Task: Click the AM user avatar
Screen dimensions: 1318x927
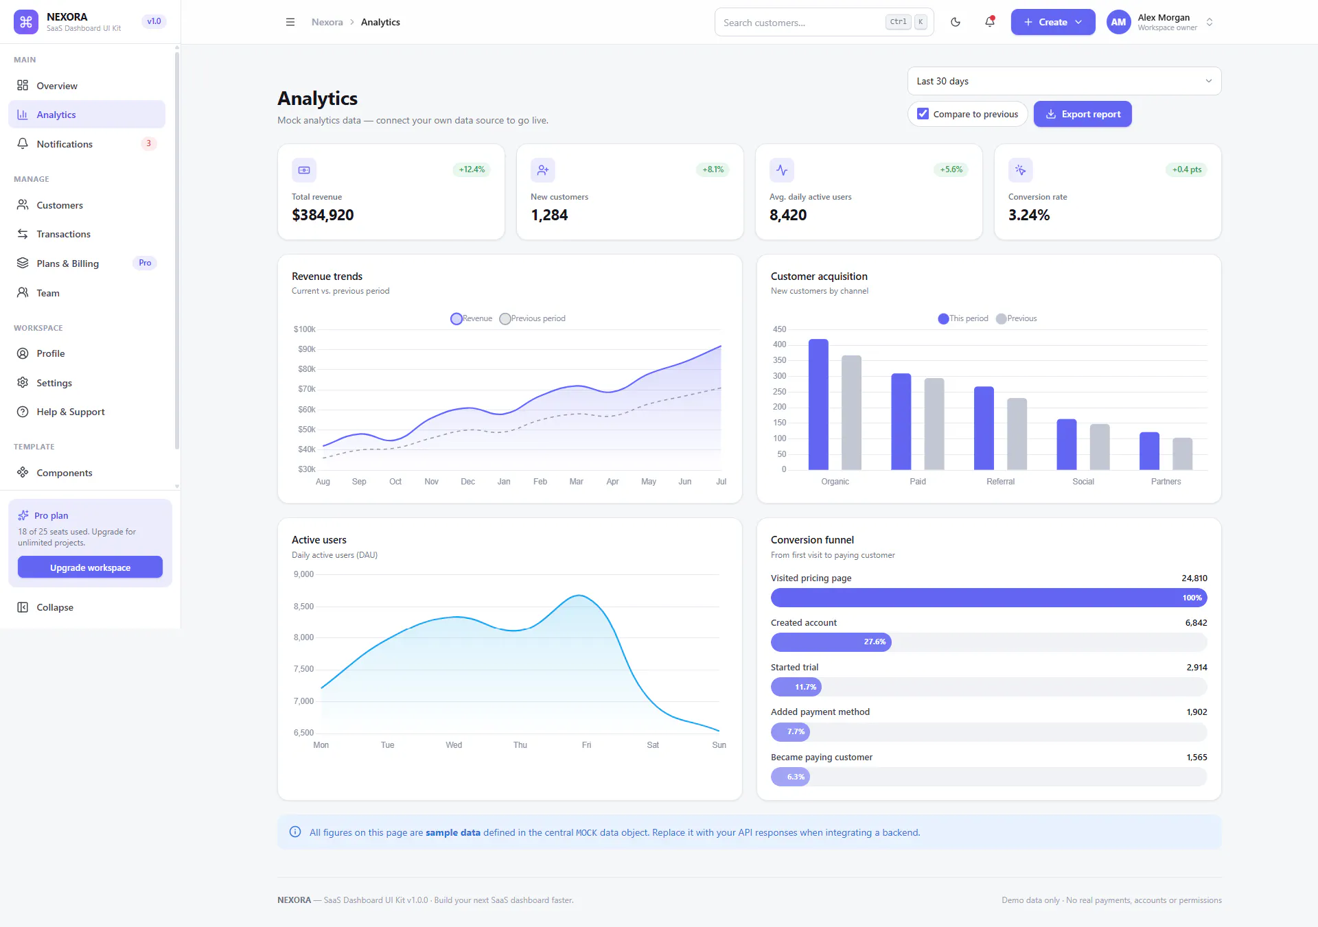Action: pyautogui.click(x=1118, y=22)
